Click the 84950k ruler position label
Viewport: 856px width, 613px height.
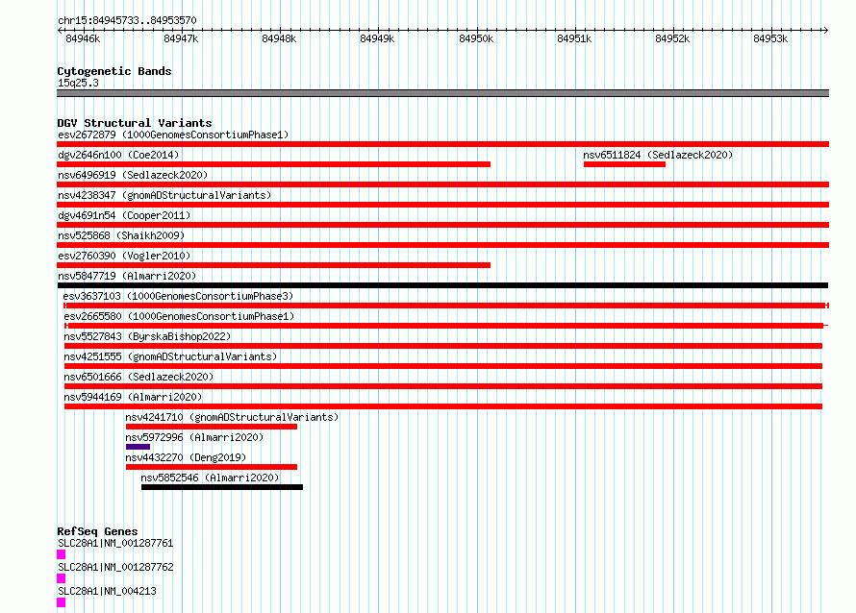pos(476,38)
